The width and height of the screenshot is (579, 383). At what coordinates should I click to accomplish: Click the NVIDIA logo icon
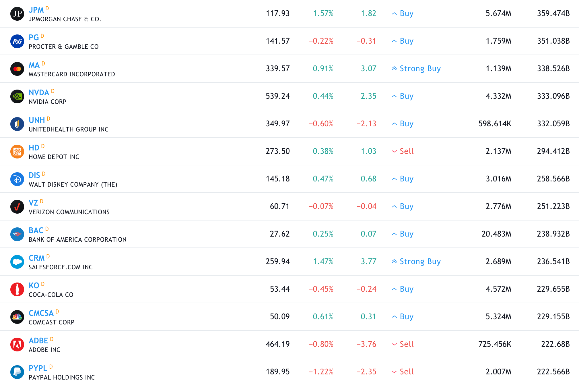coord(17,96)
